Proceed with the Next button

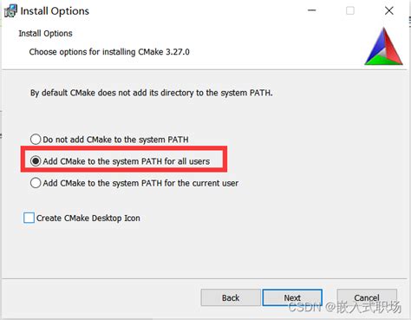292,297
